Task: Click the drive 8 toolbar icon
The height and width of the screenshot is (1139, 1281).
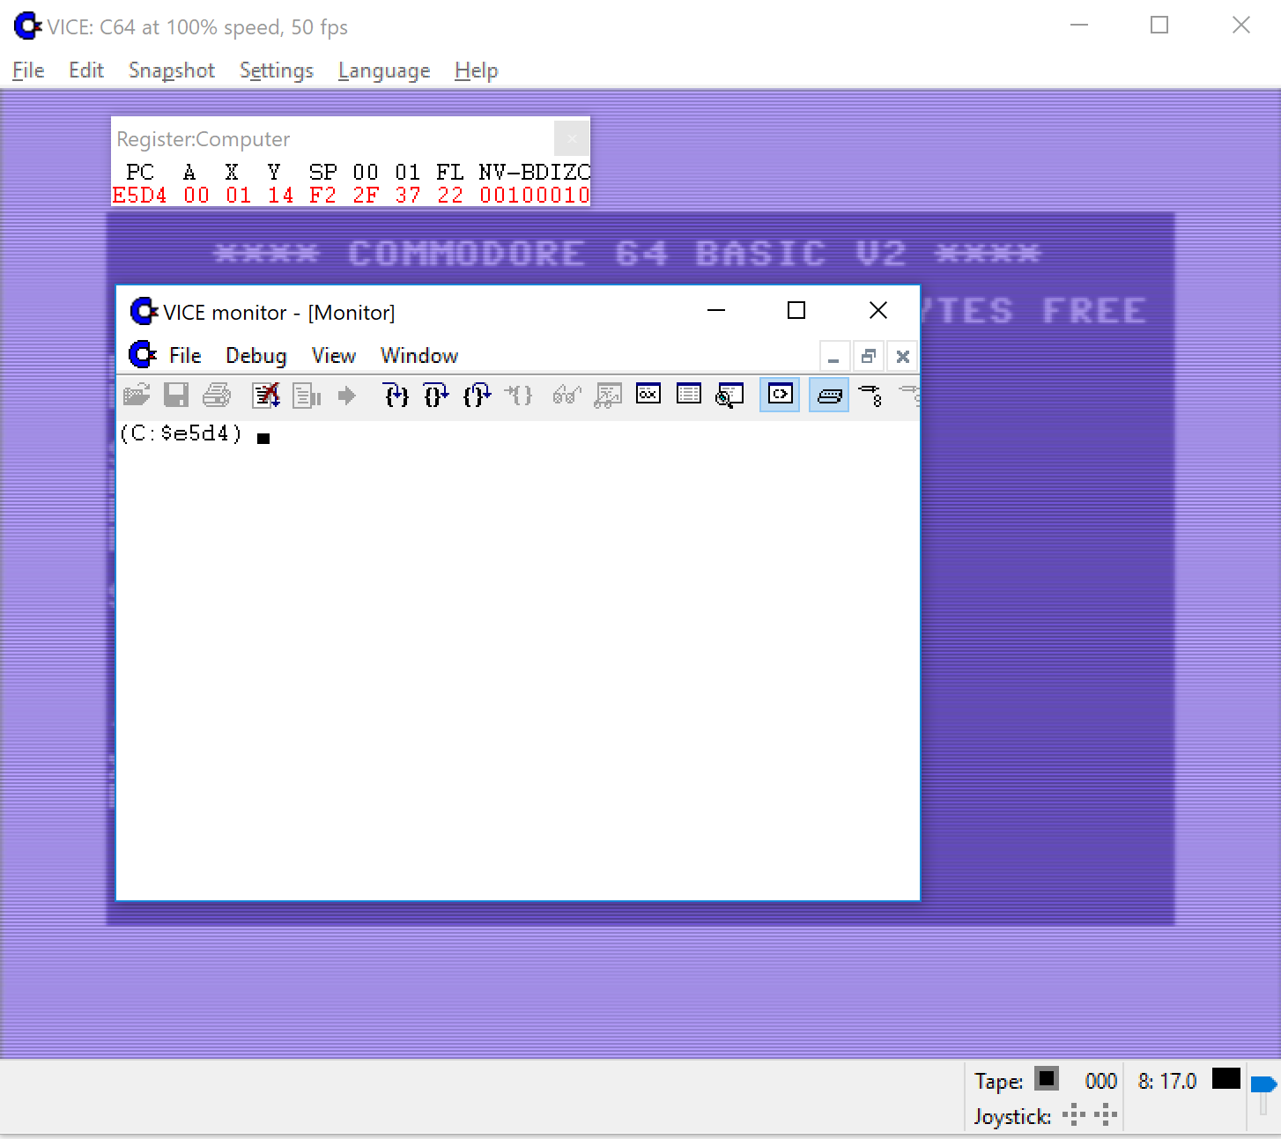Action: (x=870, y=396)
